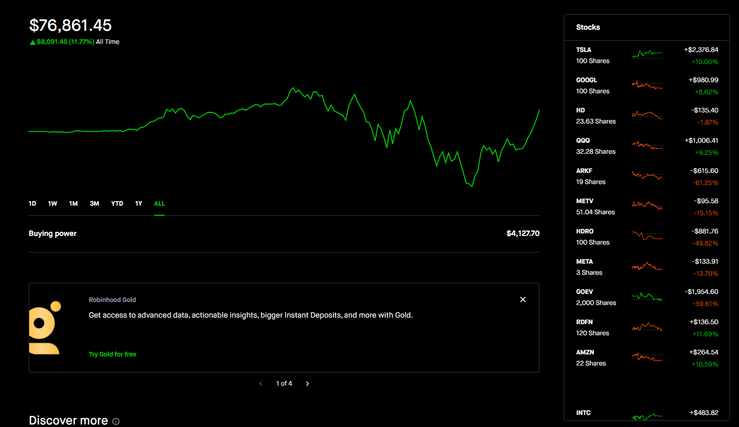Click the 1 of 4 pager label
Viewport: 739px width, 427px height.
tap(284, 384)
